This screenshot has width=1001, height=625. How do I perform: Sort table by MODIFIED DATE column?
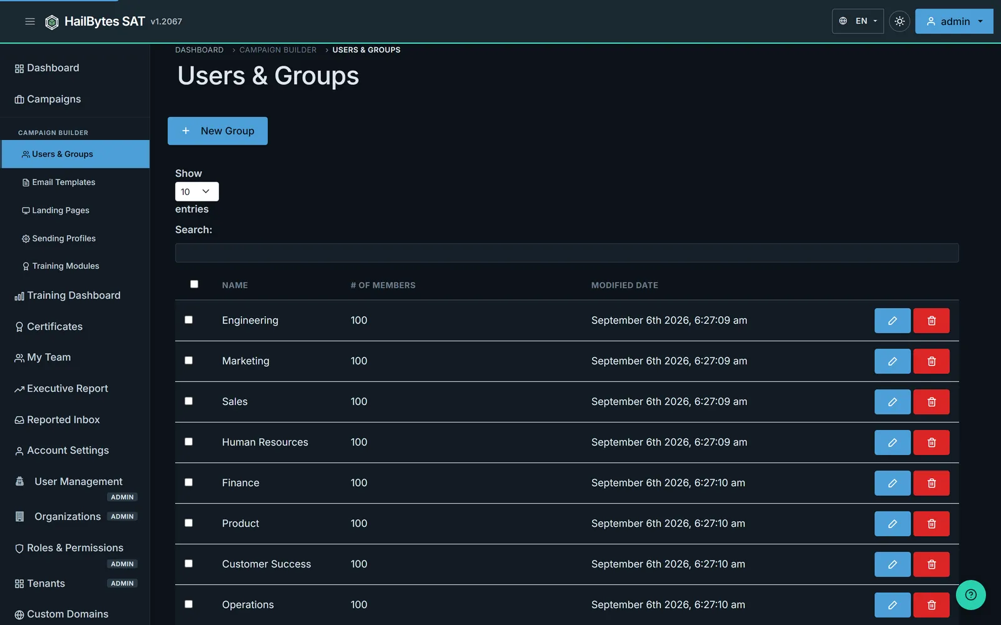(624, 286)
